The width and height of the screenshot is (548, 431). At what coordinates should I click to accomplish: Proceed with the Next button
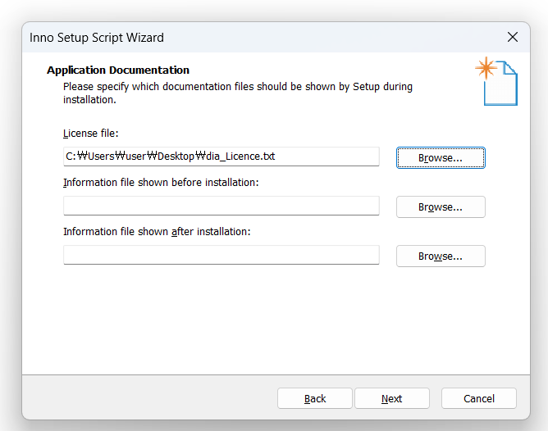[x=392, y=398]
